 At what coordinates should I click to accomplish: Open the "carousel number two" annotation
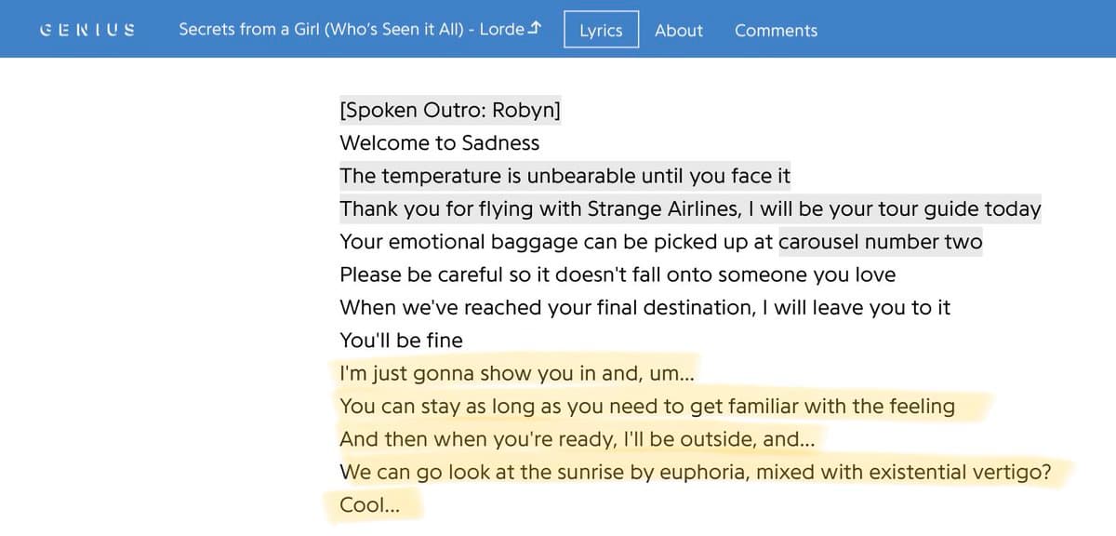tap(880, 242)
